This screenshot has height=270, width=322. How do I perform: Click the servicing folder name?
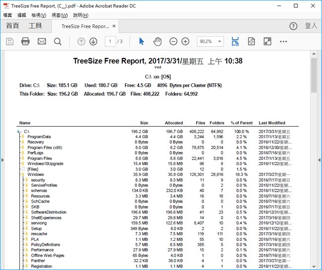[x=39, y=223]
